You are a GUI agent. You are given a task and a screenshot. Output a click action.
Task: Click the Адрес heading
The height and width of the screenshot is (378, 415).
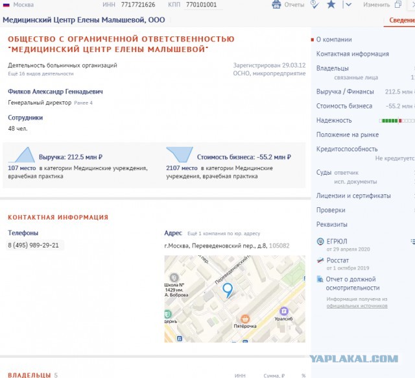click(x=173, y=233)
